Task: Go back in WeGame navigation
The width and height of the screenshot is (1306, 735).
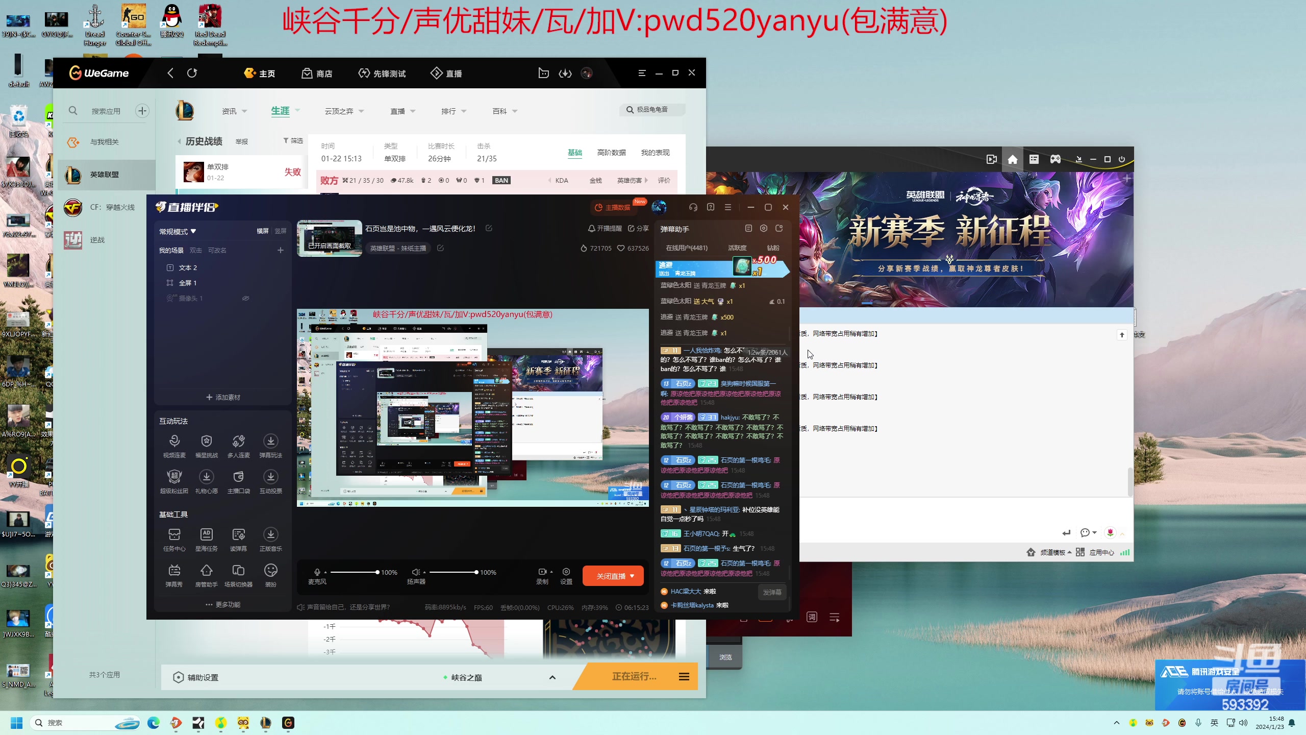Action: (170, 73)
